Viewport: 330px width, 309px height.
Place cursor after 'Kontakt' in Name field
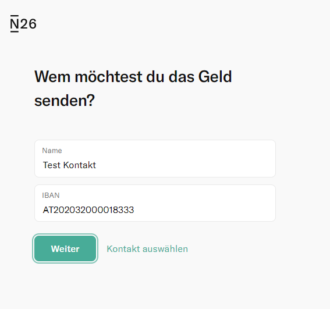pos(97,165)
